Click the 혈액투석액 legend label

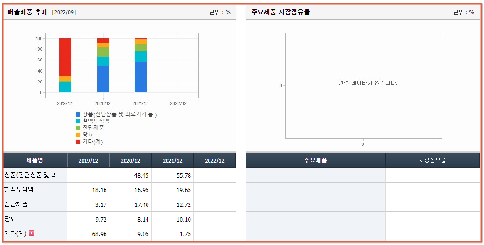pos(96,121)
